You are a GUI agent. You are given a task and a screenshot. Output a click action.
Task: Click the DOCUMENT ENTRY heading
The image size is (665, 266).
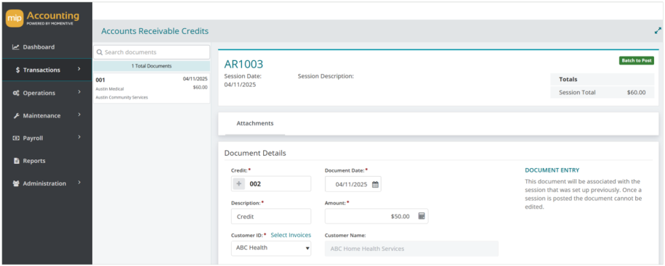[x=552, y=170]
